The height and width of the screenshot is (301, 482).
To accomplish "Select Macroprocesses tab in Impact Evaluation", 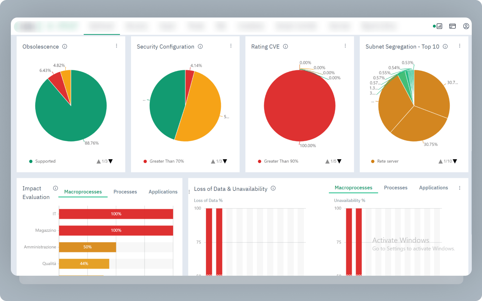I will coord(83,192).
